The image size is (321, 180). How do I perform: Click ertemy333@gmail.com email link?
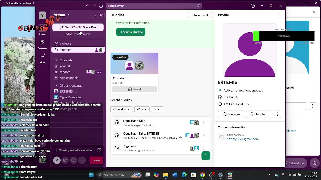243,139
